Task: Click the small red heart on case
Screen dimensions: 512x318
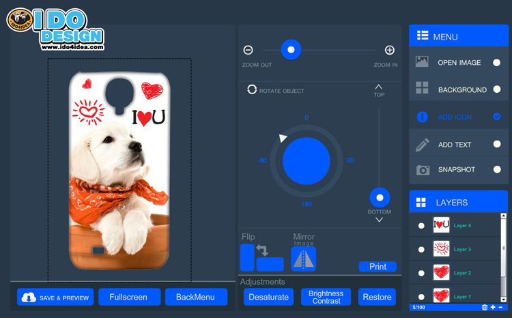Action: [87, 84]
